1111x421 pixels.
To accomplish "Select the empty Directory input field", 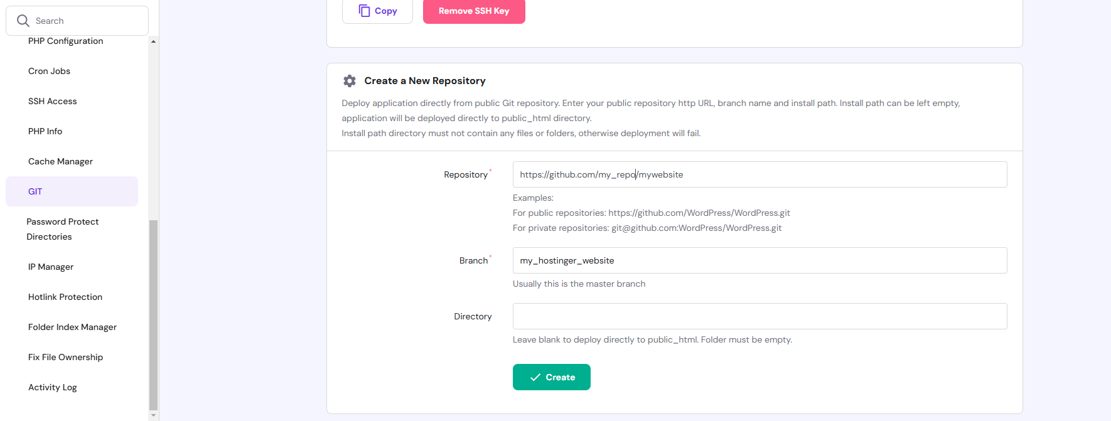I will (x=759, y=316).
